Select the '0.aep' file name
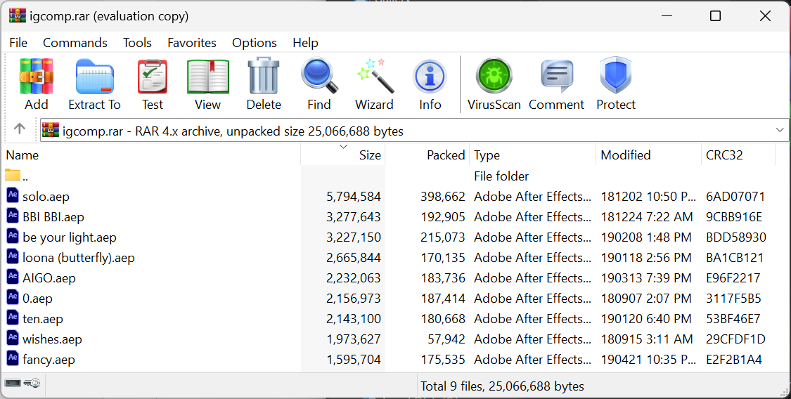The width and height of the screenshot is (791, 399). click(37, 299)
